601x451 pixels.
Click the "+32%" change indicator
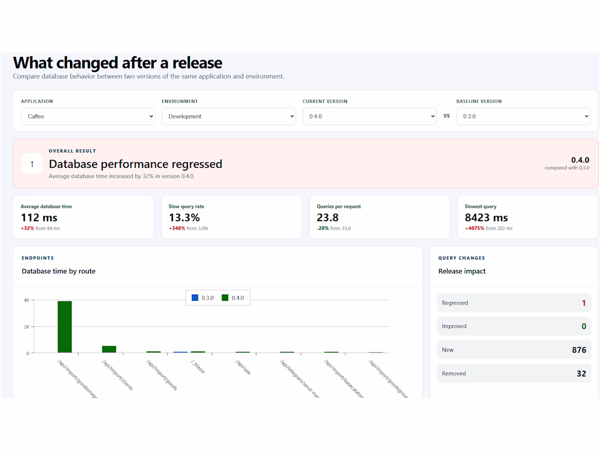[x=28, y=228]
